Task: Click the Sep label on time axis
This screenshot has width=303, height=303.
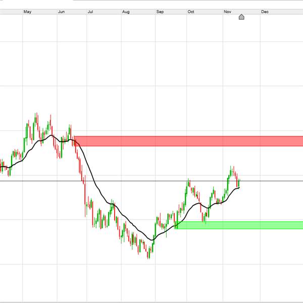Action: tap(160, 12)
